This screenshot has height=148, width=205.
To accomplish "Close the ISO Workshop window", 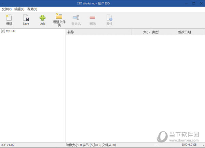I will [x=201, y=3].
